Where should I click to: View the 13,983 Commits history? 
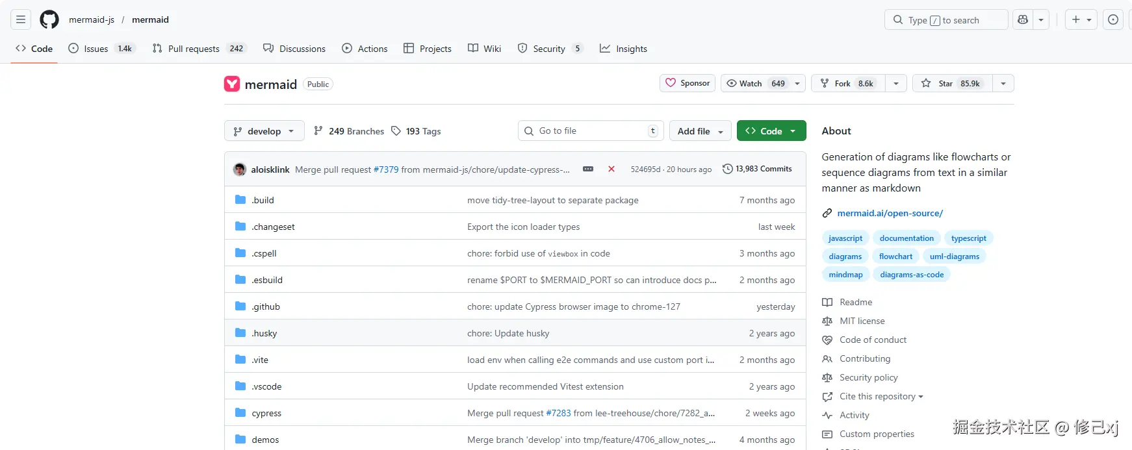click(757, 169)
